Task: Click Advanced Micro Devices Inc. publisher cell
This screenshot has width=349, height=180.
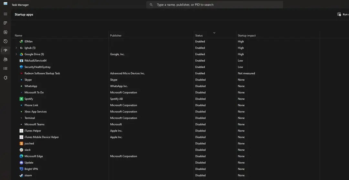Action: [x=128, y=73]
